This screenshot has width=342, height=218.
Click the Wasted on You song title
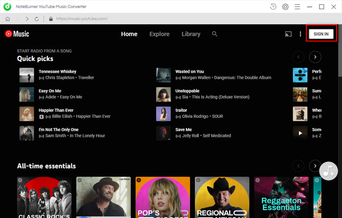190,71
